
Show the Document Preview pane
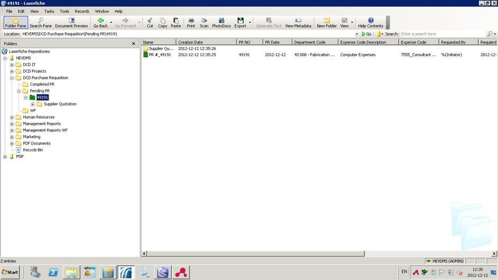(72, 23)
